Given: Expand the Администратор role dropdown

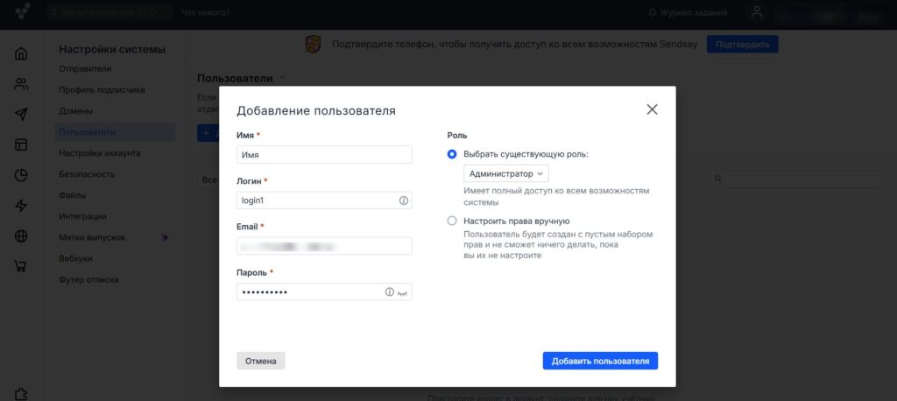Looking at the screenshot, I should point(505,173).
